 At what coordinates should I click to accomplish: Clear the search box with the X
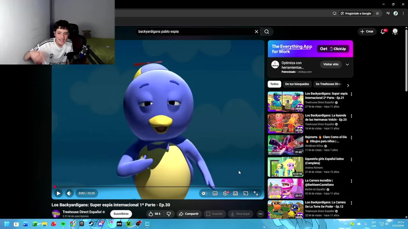256,31
